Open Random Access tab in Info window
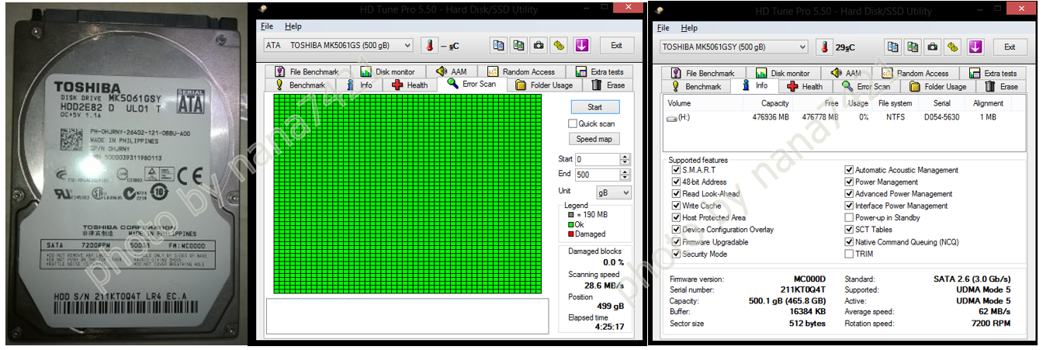This screenshot has height=350, width=1043. coord(914,74)
